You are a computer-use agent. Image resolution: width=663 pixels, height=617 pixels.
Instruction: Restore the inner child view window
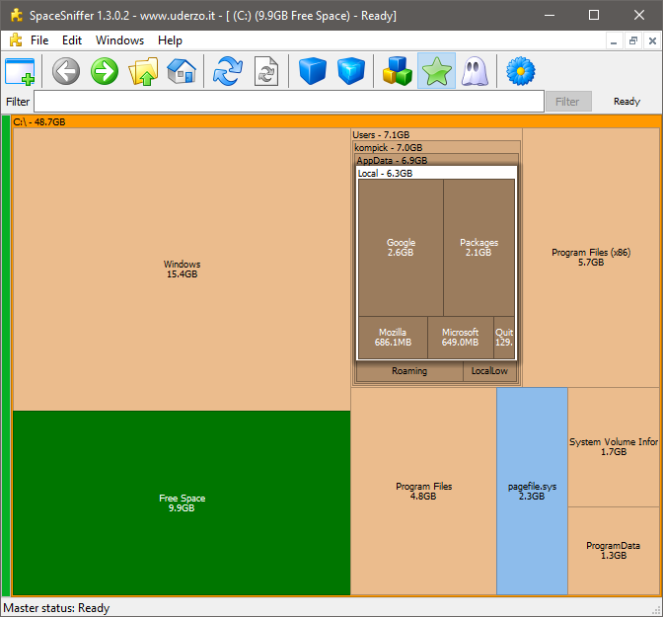click(x=633, y=41)
